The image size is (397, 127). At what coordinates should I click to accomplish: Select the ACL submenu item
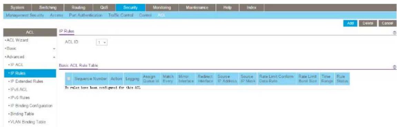[x=161, y=16]
